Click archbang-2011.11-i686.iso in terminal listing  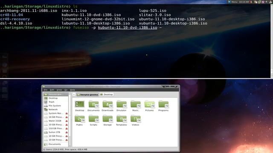(29, 11)
